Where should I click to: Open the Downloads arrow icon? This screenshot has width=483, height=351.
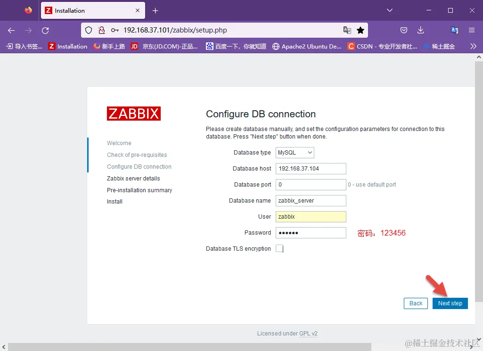click(420, 30)
